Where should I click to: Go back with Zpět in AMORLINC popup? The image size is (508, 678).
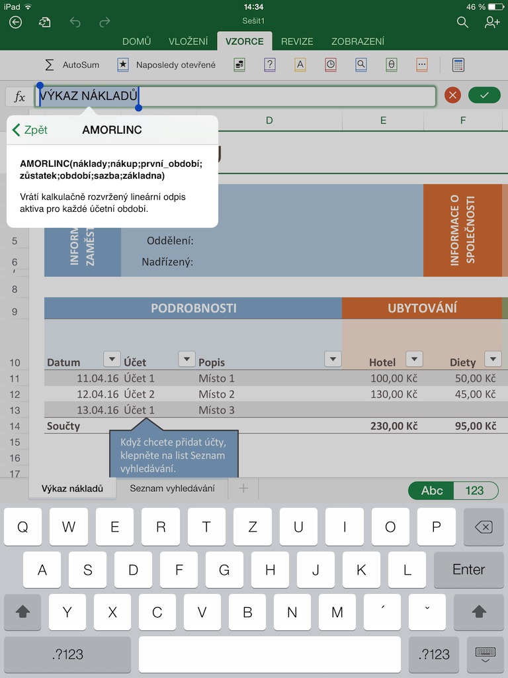(30, 130)
